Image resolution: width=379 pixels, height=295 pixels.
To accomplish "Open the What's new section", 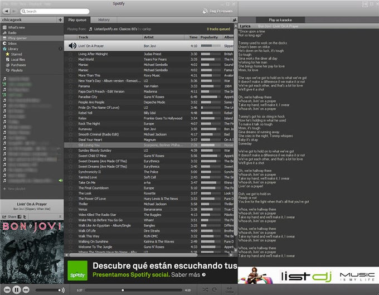I will 16,27.
